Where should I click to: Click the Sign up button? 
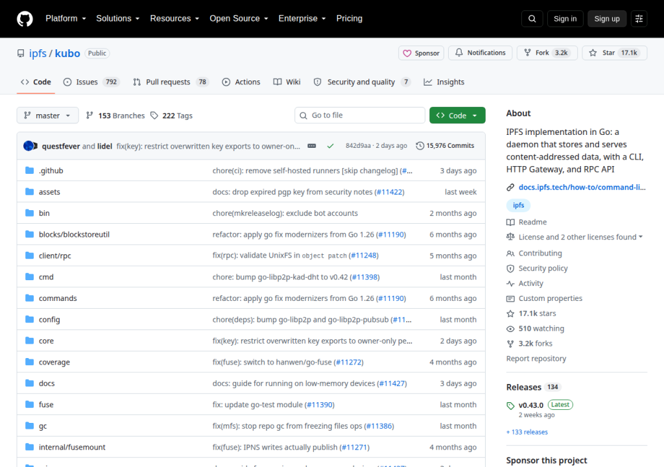(x=607, y=19)
